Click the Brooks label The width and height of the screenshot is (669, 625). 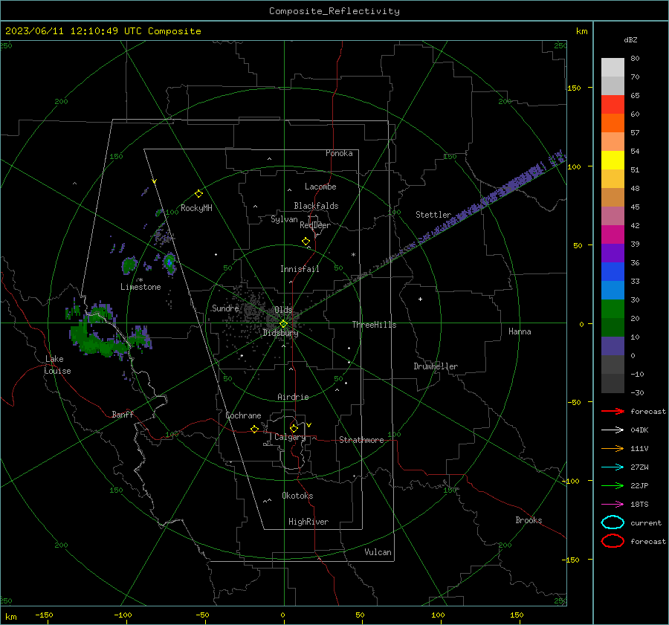coord(529,520)
